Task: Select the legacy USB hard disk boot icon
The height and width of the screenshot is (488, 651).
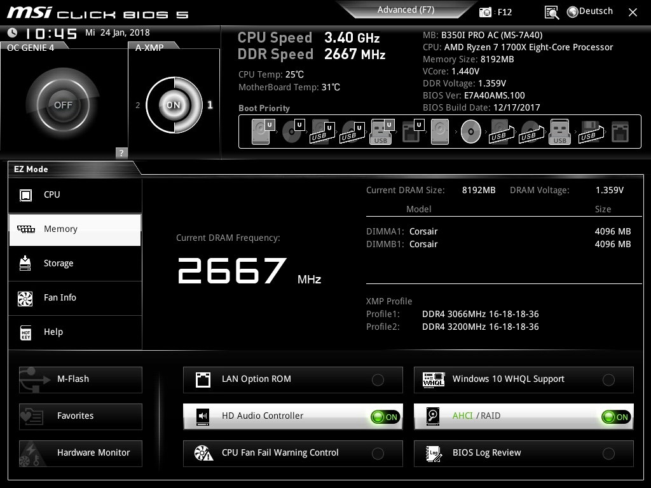Action: (502, 132)
